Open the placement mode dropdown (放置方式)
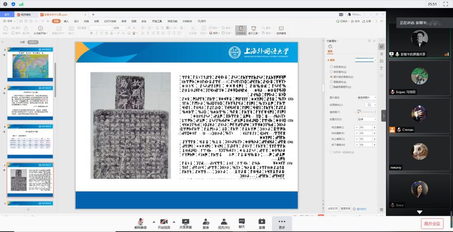This screenshot has width=453, height=232. [367, 120]
